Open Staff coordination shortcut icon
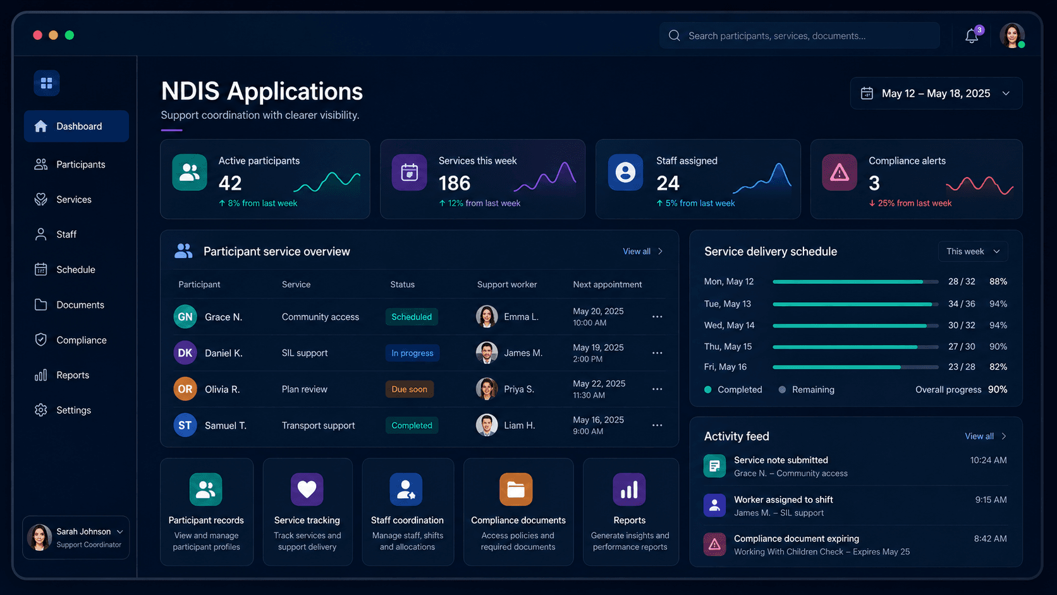This screenshot has width=1057, height=595. pyautogui.click(x=406, y=489)
